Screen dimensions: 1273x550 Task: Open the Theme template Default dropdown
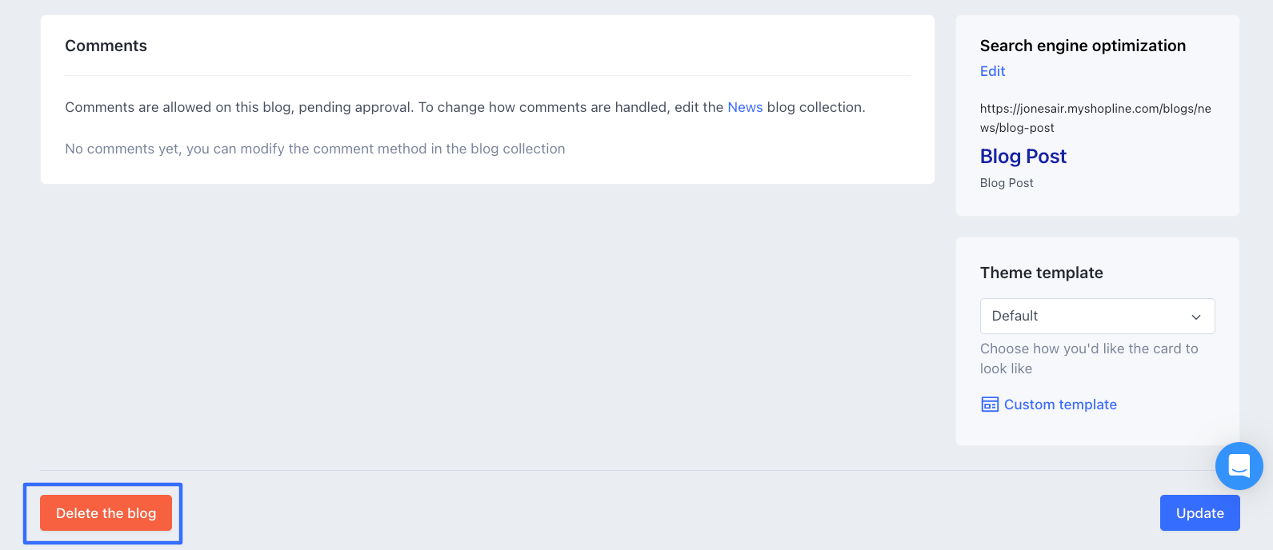tap(1096, 316)
